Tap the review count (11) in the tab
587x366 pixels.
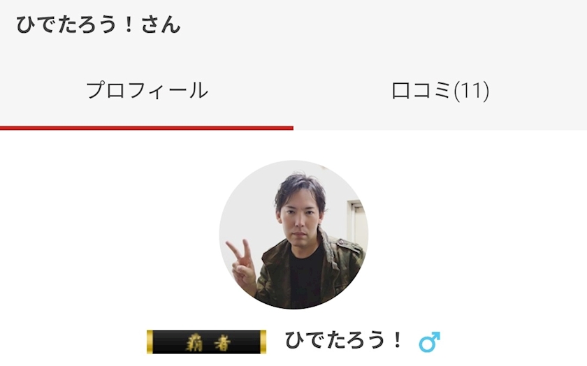[x=471, y=91]
